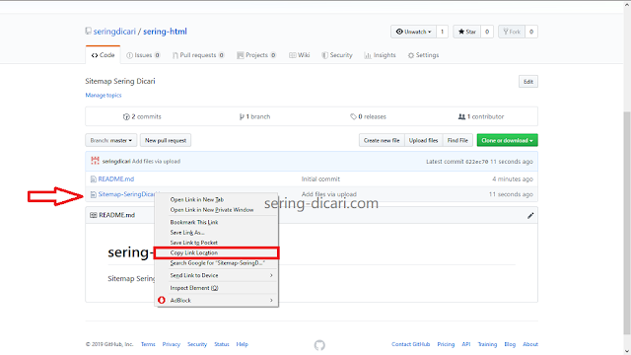Open the footer Status link
631x355 pixels.
(221, 344)
